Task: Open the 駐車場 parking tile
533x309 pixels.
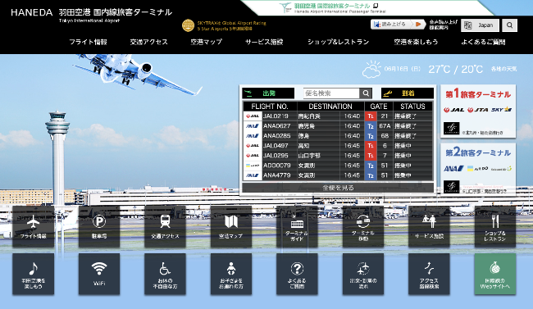Action: (x=99, y=226)
